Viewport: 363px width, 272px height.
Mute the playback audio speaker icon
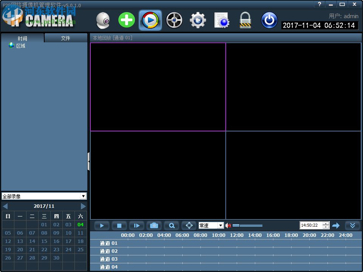click(x=228, y=226)
